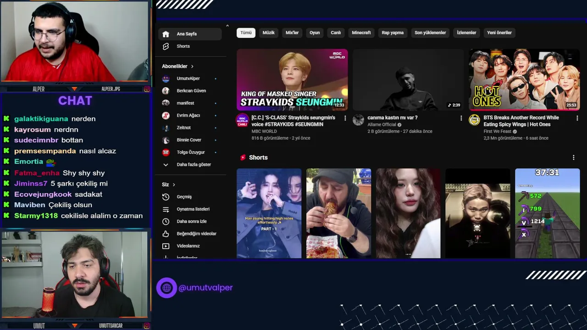Open the canıma kastın mı var thumbnail
Image resolution: width=587 pixels, height=330 pixels.
coord(408,80)
